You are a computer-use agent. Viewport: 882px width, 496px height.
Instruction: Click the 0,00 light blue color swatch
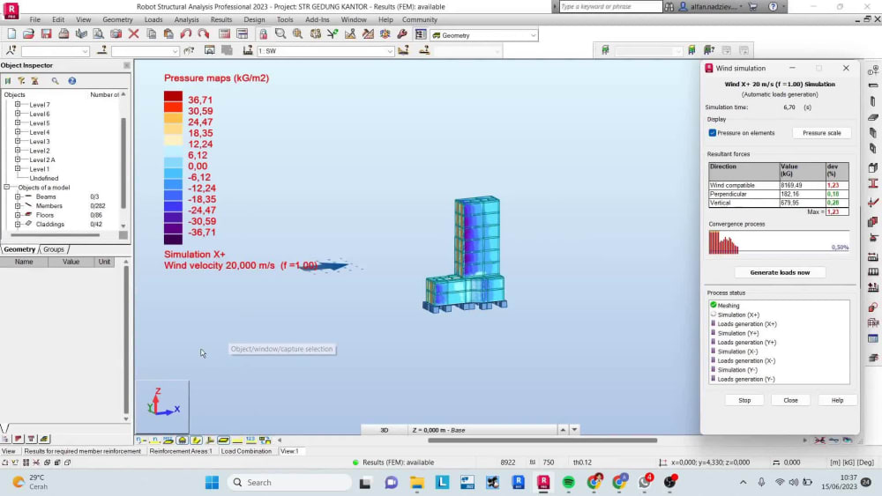[173, 163]
